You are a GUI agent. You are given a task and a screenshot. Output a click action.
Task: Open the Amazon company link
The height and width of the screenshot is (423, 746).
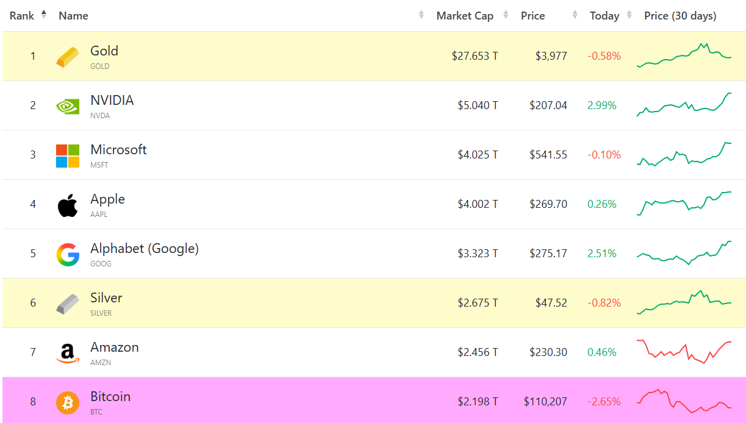coord(115,347)
